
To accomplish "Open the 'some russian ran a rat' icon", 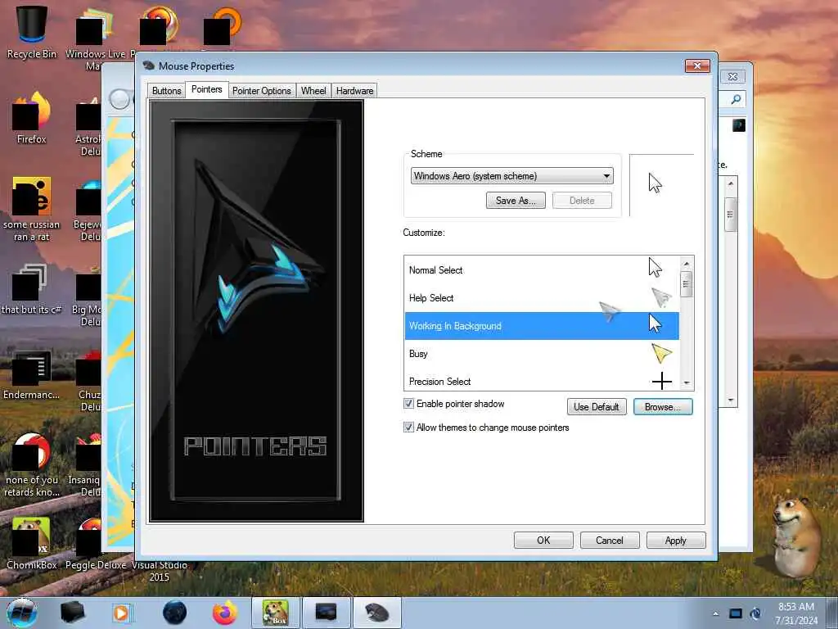I will pyautogui.click(x=32, y=209).
